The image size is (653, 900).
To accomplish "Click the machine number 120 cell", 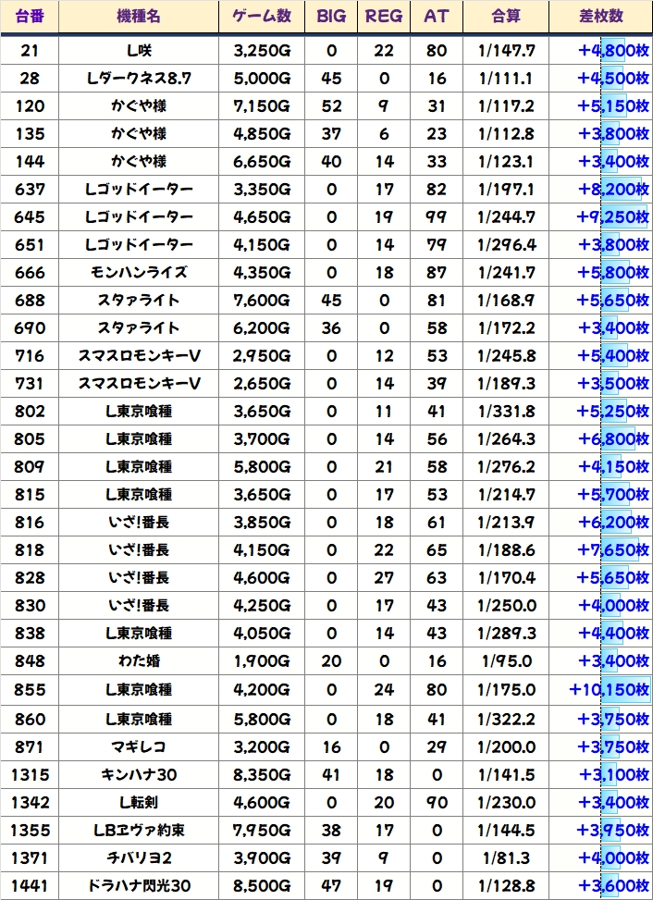I will [x=30, y=105].
